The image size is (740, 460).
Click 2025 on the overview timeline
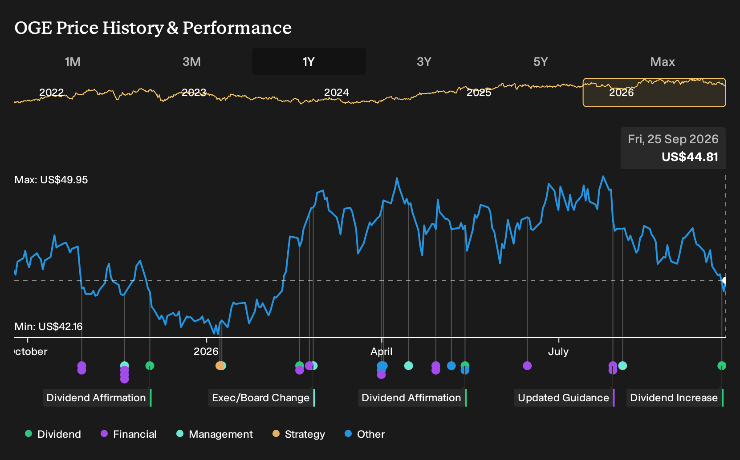point(479,93)
